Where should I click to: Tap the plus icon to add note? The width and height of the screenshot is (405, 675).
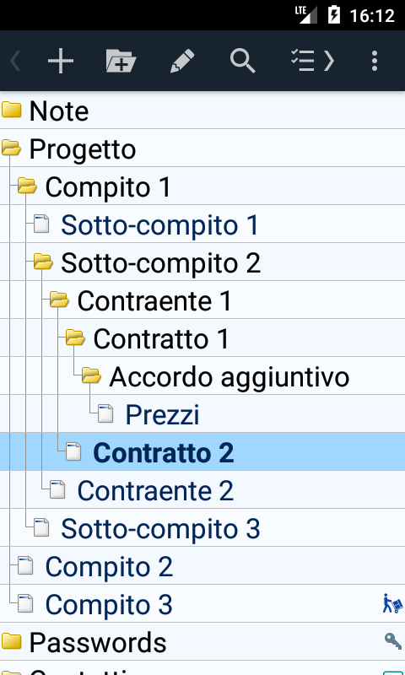60,61
